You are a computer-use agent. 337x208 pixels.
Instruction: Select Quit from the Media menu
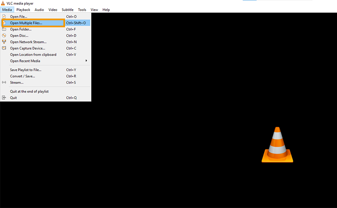(x=46, y=98)
